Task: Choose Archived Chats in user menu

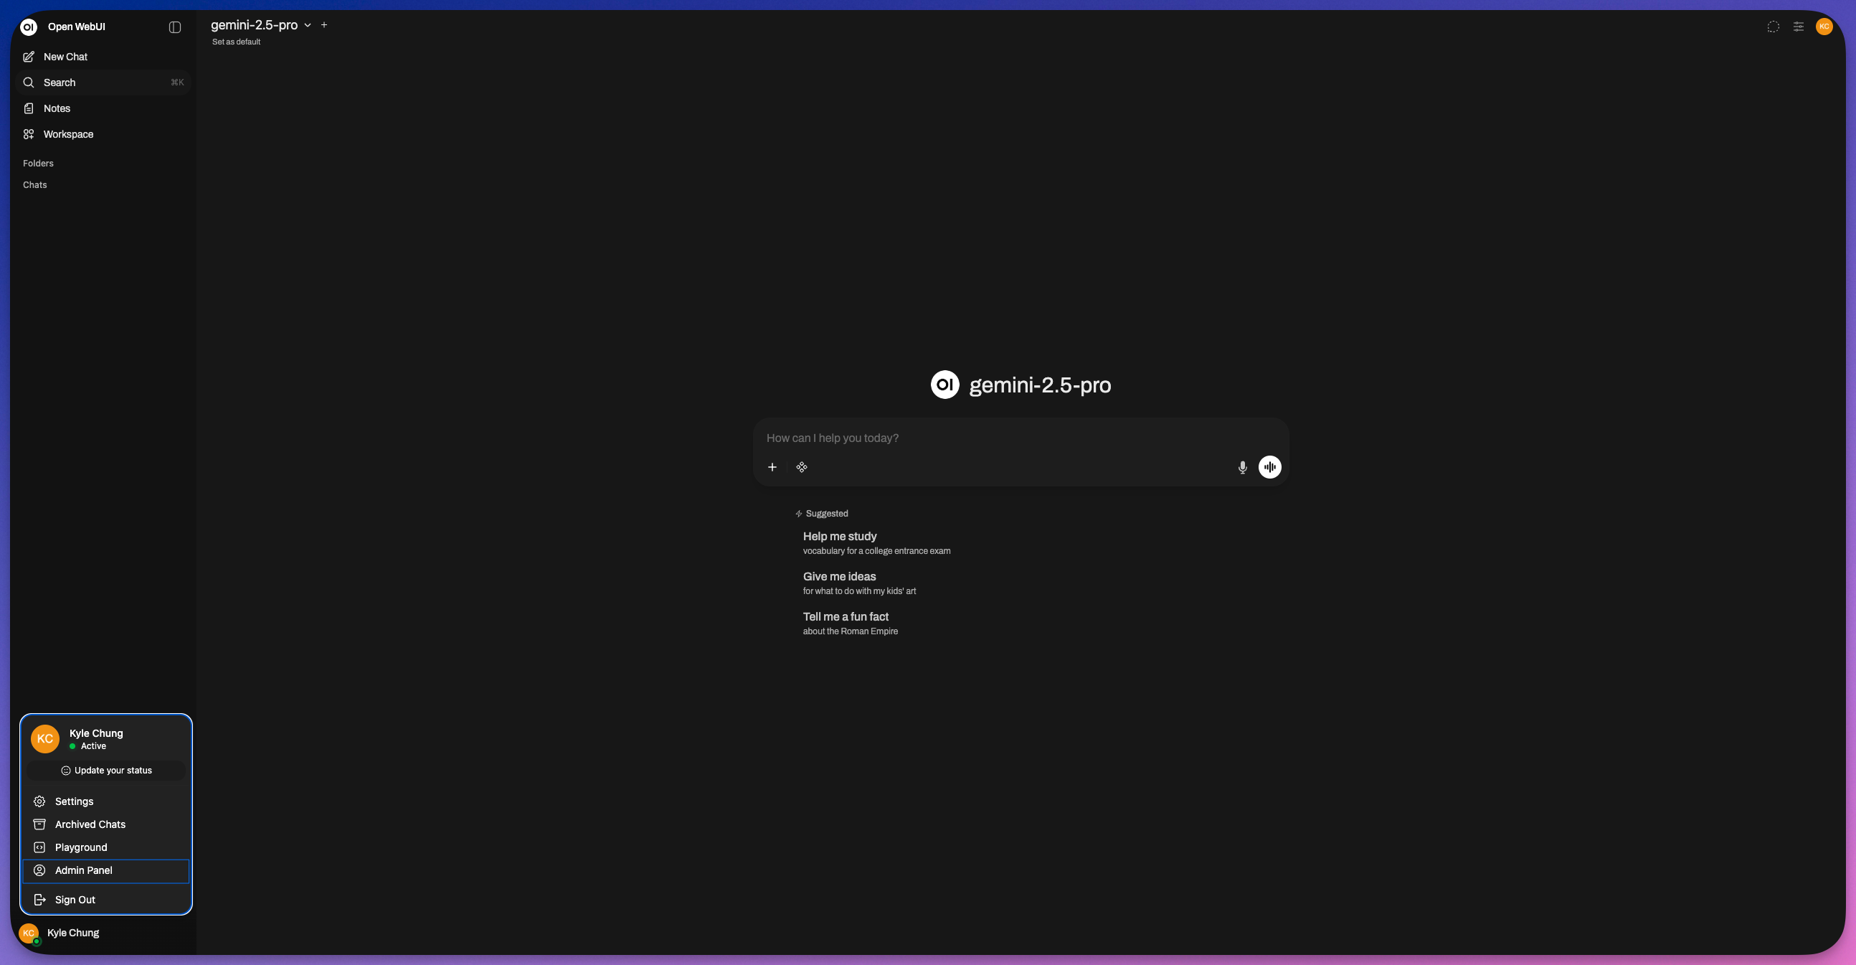Action: coord(90,824)
